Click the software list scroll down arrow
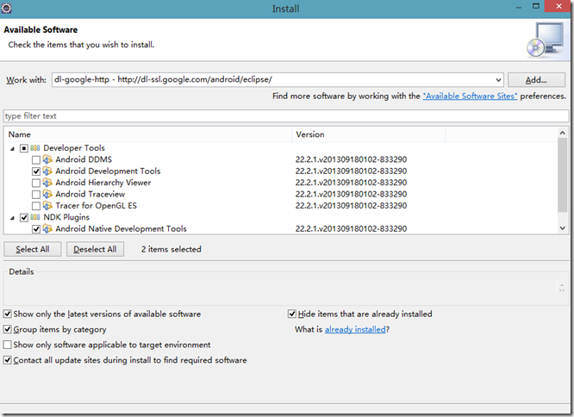This screenshot has height=417, width=574. [x=562, y=228]
